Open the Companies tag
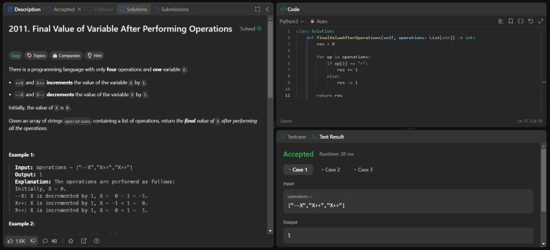Screen dimensions: 550x250 coord(66,56)
